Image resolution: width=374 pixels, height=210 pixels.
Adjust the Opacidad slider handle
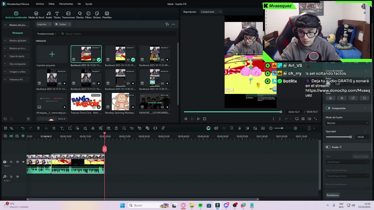[351, 137]
